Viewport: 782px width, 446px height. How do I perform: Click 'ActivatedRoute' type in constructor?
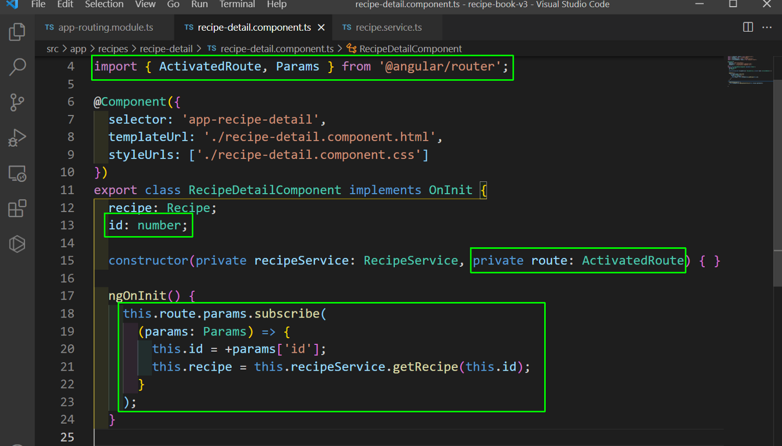(x=633, y=261)
